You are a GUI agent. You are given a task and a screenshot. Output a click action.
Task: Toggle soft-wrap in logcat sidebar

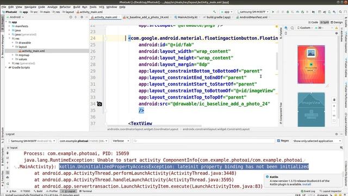coord(8,173)
